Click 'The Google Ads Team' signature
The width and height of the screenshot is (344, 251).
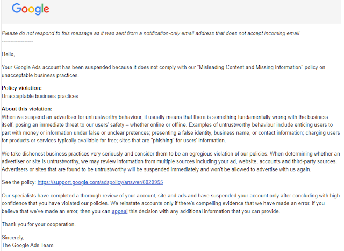tap(27, 245)
